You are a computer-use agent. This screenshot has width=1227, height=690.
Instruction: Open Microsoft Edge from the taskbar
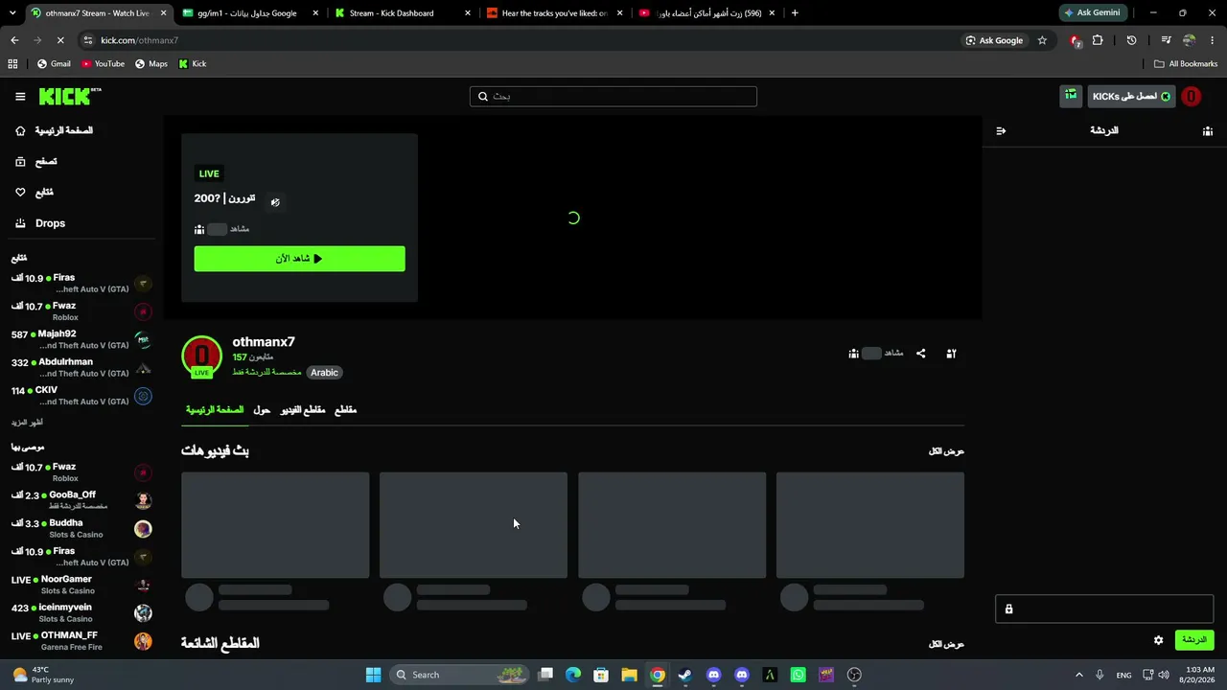pos(573,675)
